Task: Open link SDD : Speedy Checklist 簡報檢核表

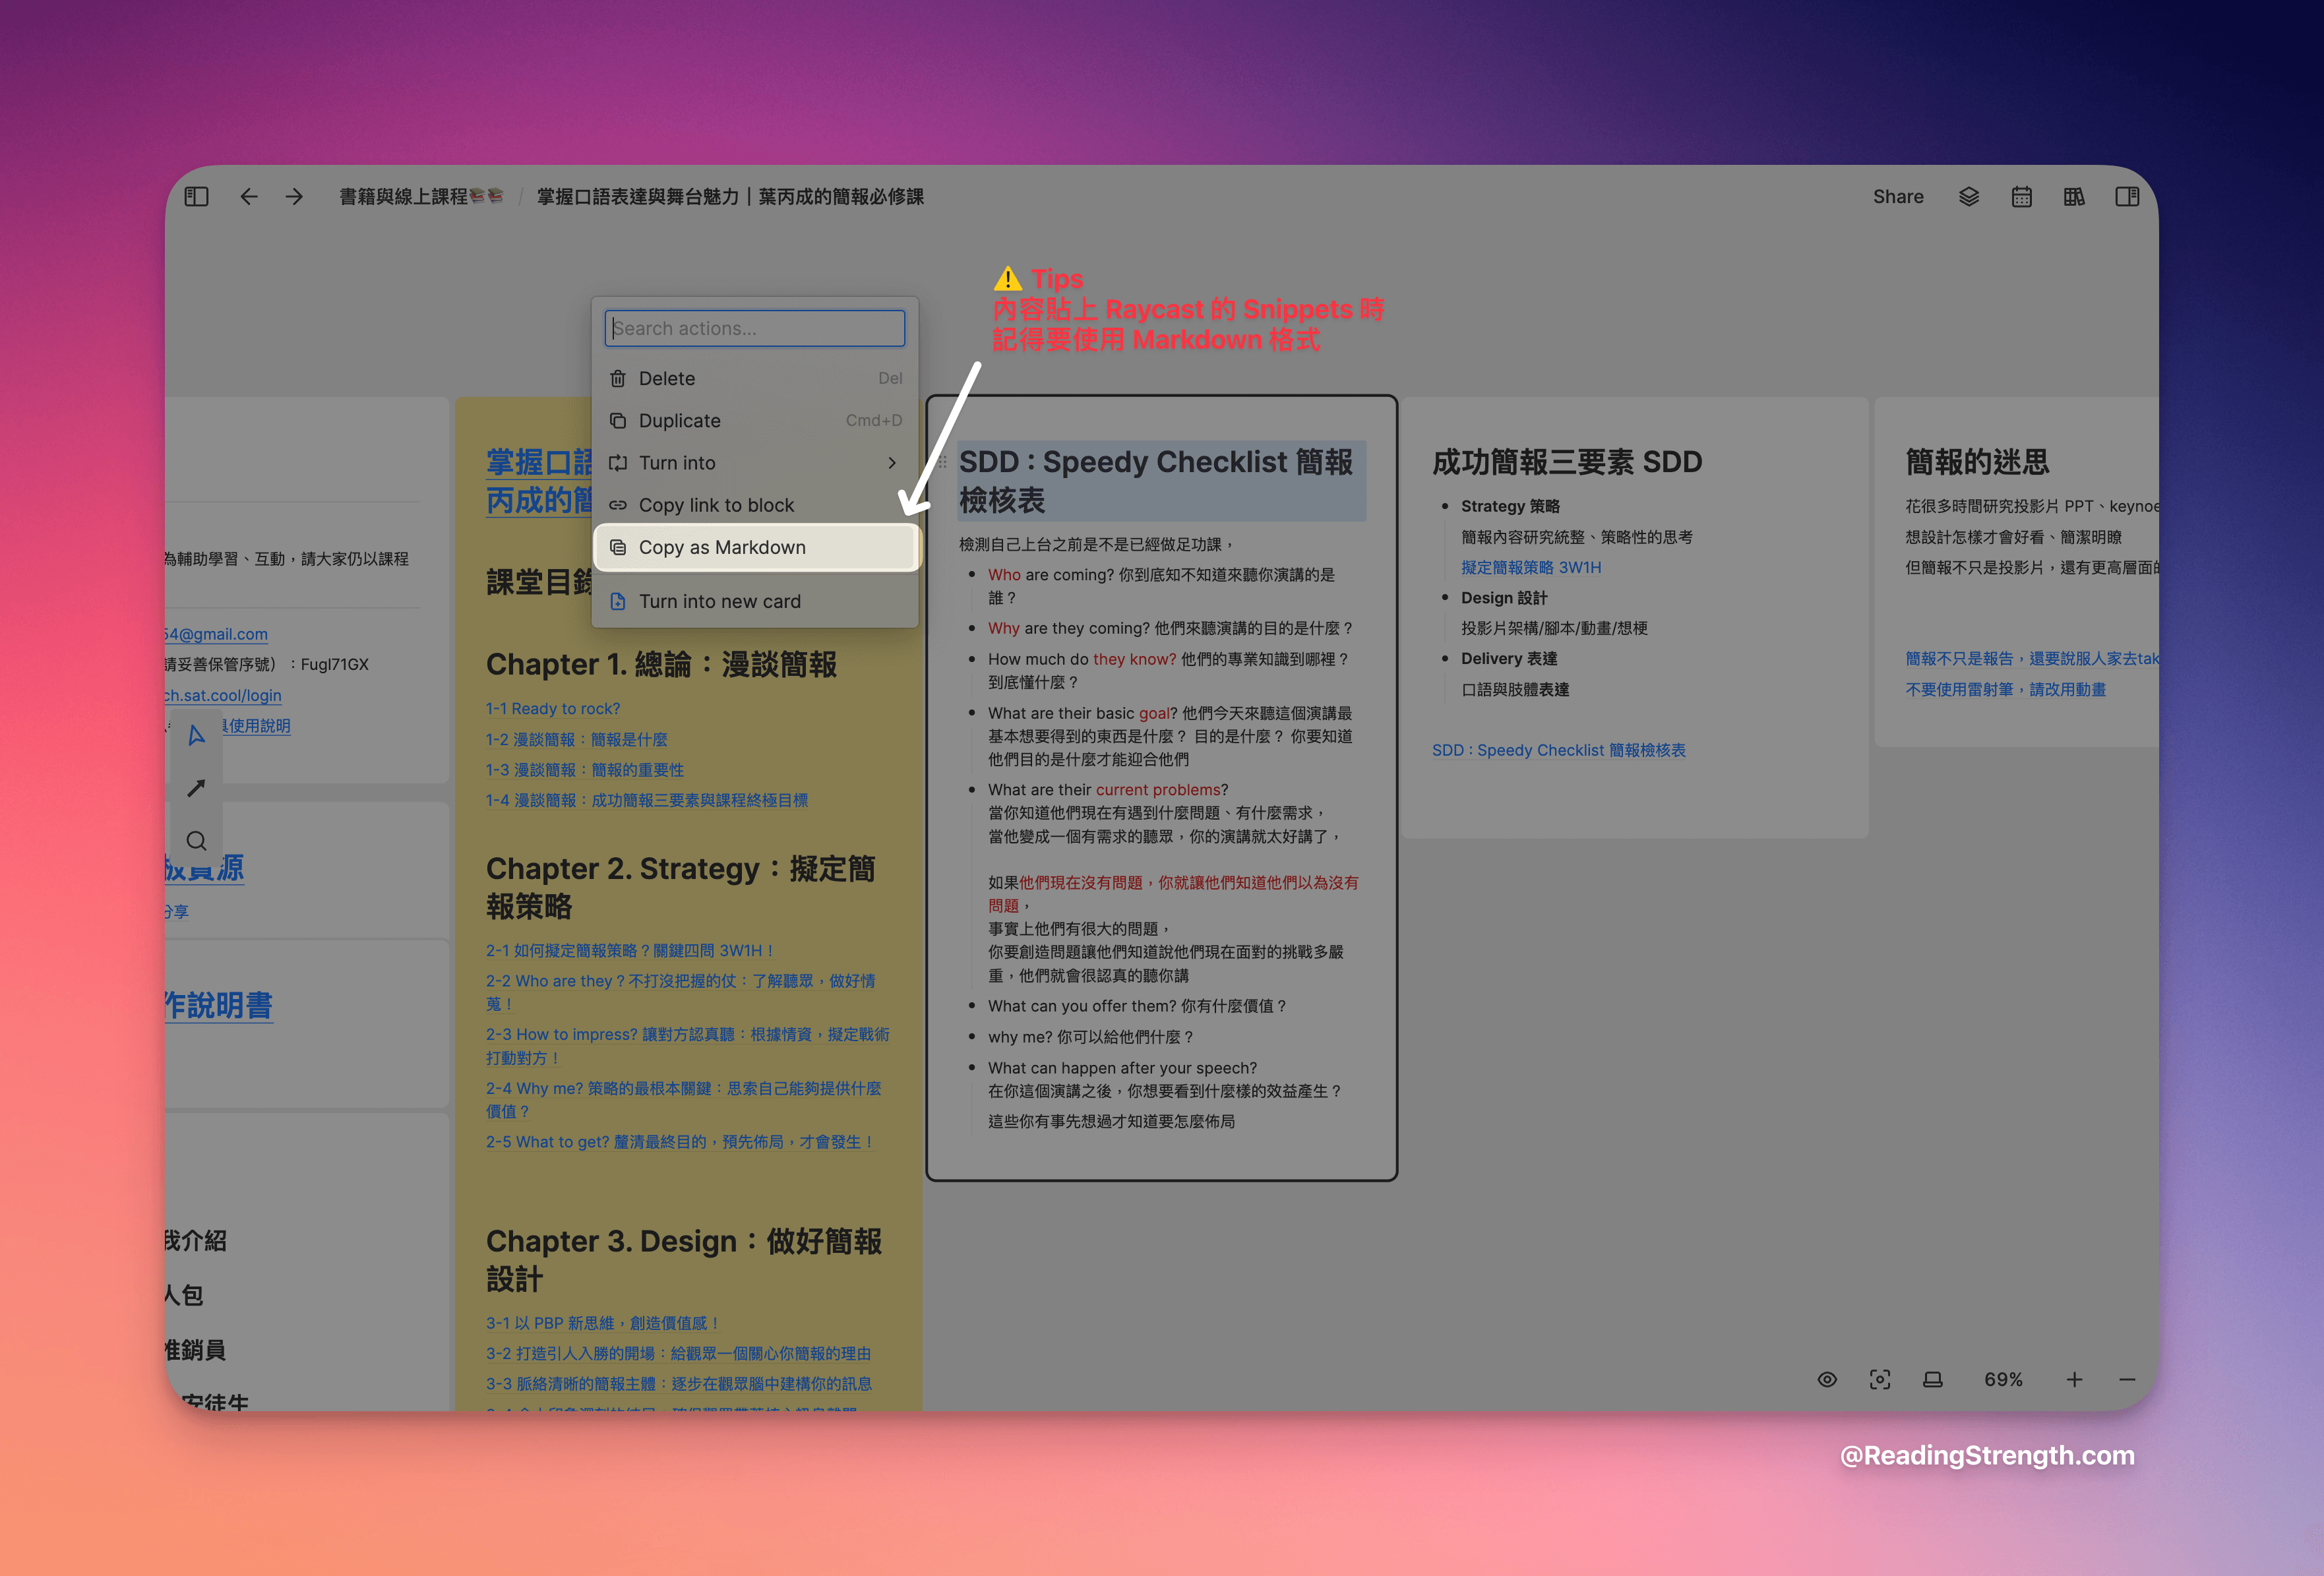Action: pyautogui.click(x=1559, y=750)
